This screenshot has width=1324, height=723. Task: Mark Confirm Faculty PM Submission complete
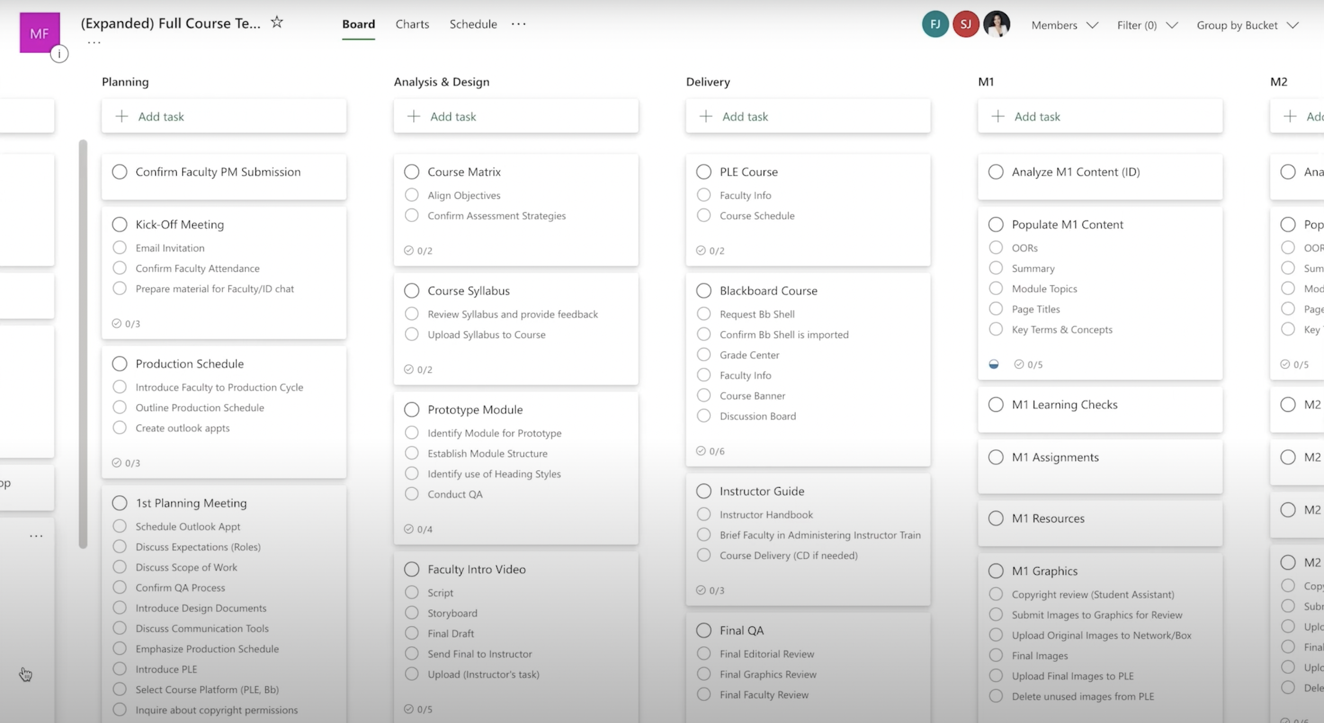point(120,172)
